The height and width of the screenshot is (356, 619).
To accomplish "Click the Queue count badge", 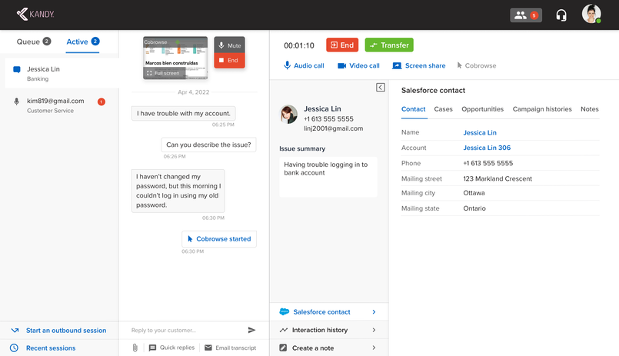I will click(47, 41).
